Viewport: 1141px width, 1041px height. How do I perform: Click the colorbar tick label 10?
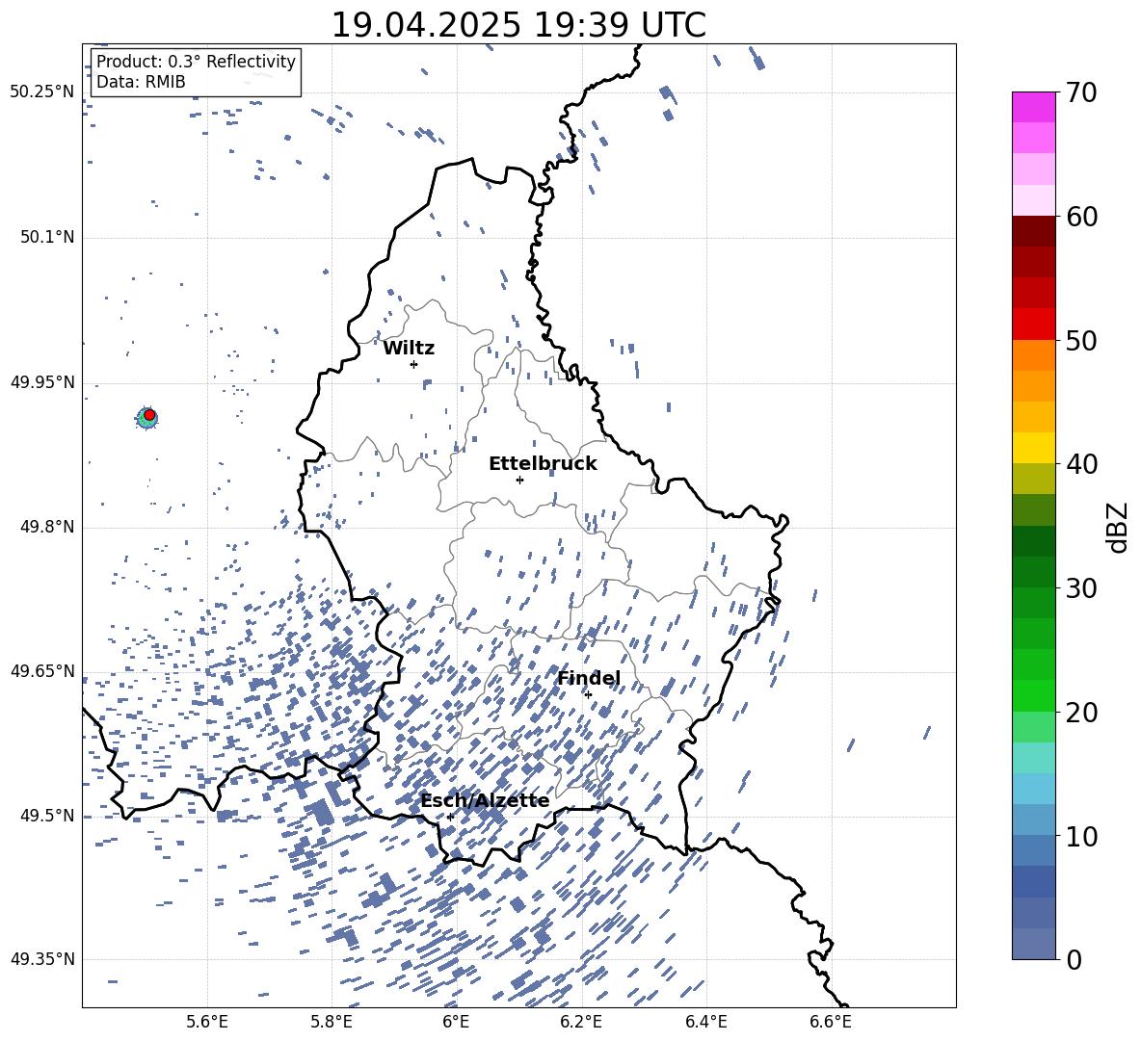click(x=1081, y=836)
